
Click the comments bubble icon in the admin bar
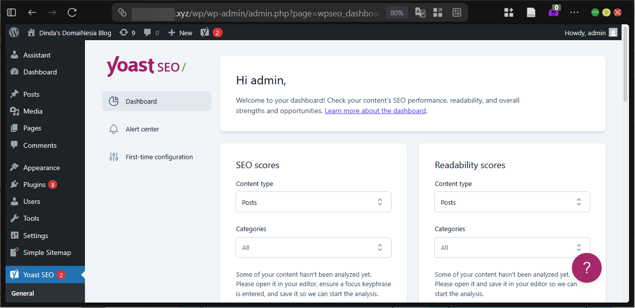point(147,33)
